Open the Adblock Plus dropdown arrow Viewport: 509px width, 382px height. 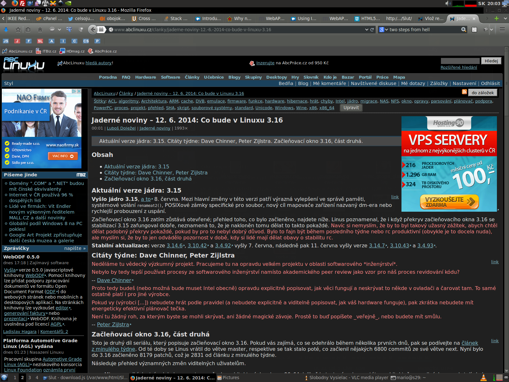coord(59,30)
